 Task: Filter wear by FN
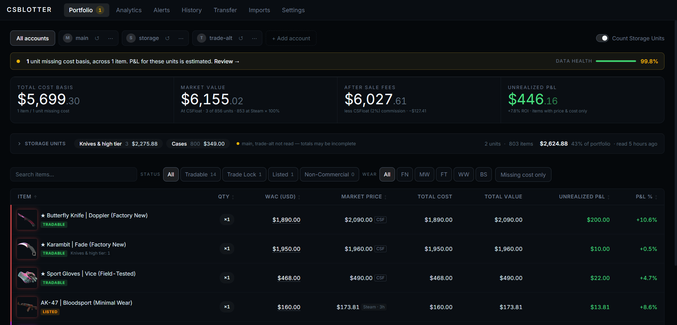click(x=405, y=174)
